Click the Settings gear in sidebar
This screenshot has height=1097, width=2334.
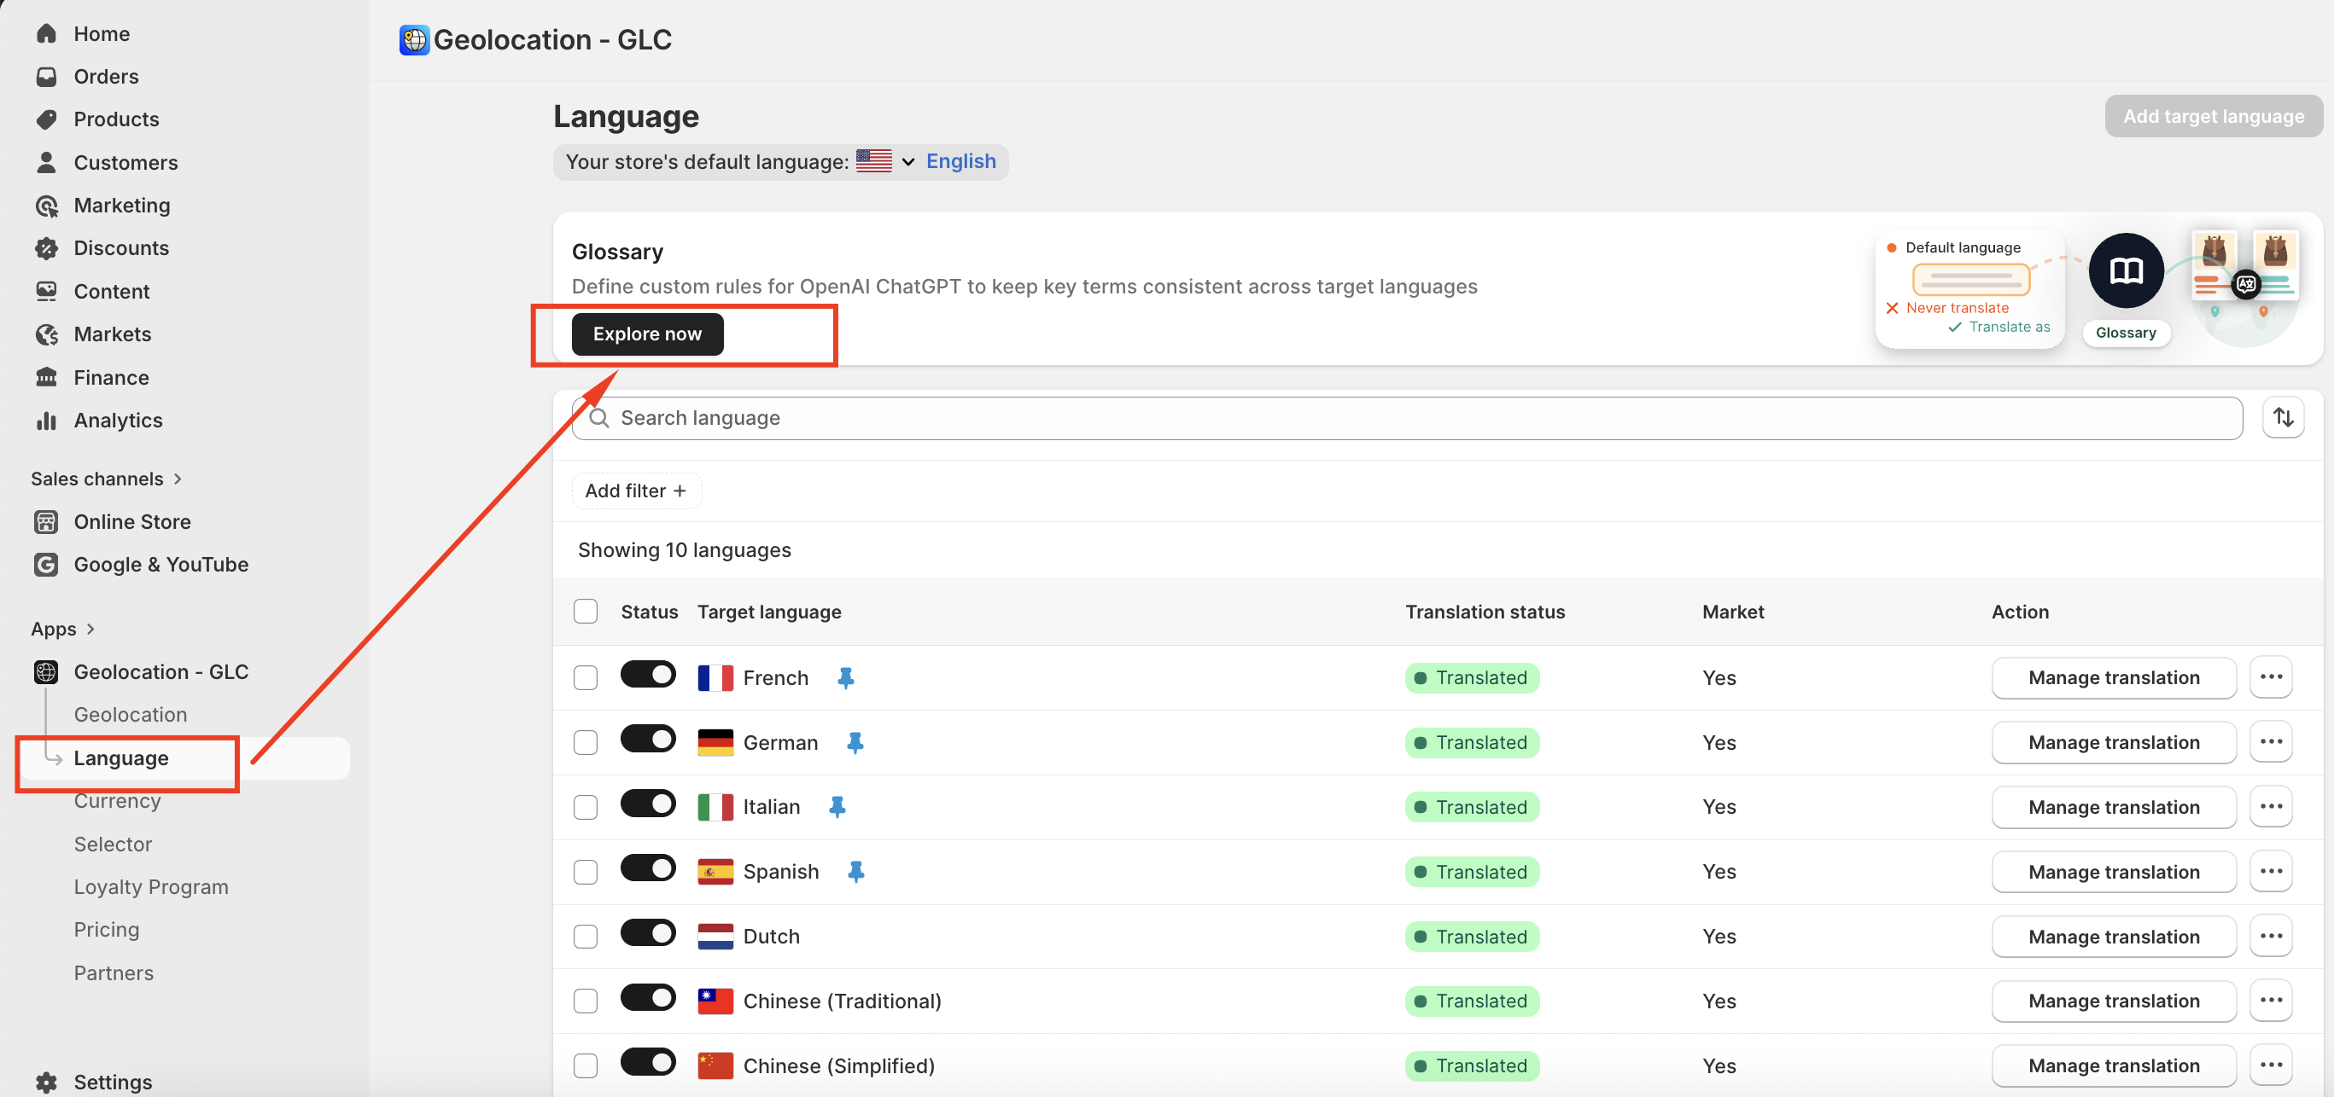pos(47,1082)
